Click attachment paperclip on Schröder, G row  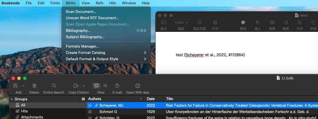(x=97, y=118)
